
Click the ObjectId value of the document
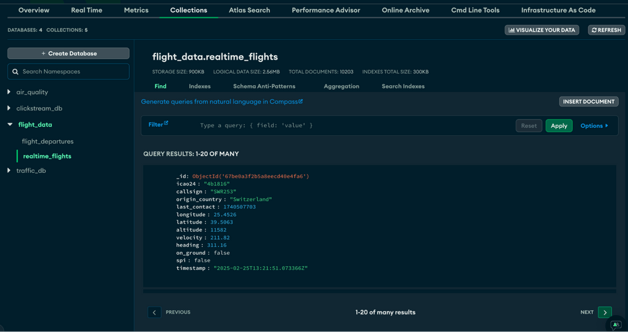click(x=251, y=176)
